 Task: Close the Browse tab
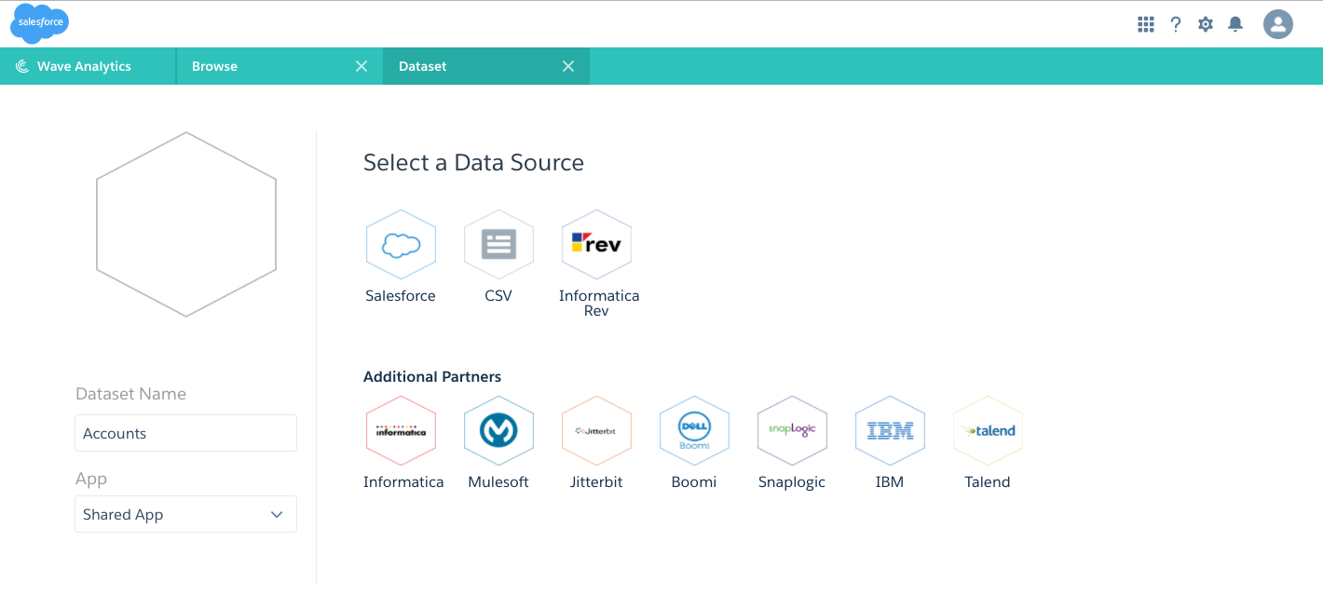pos(361,66)
